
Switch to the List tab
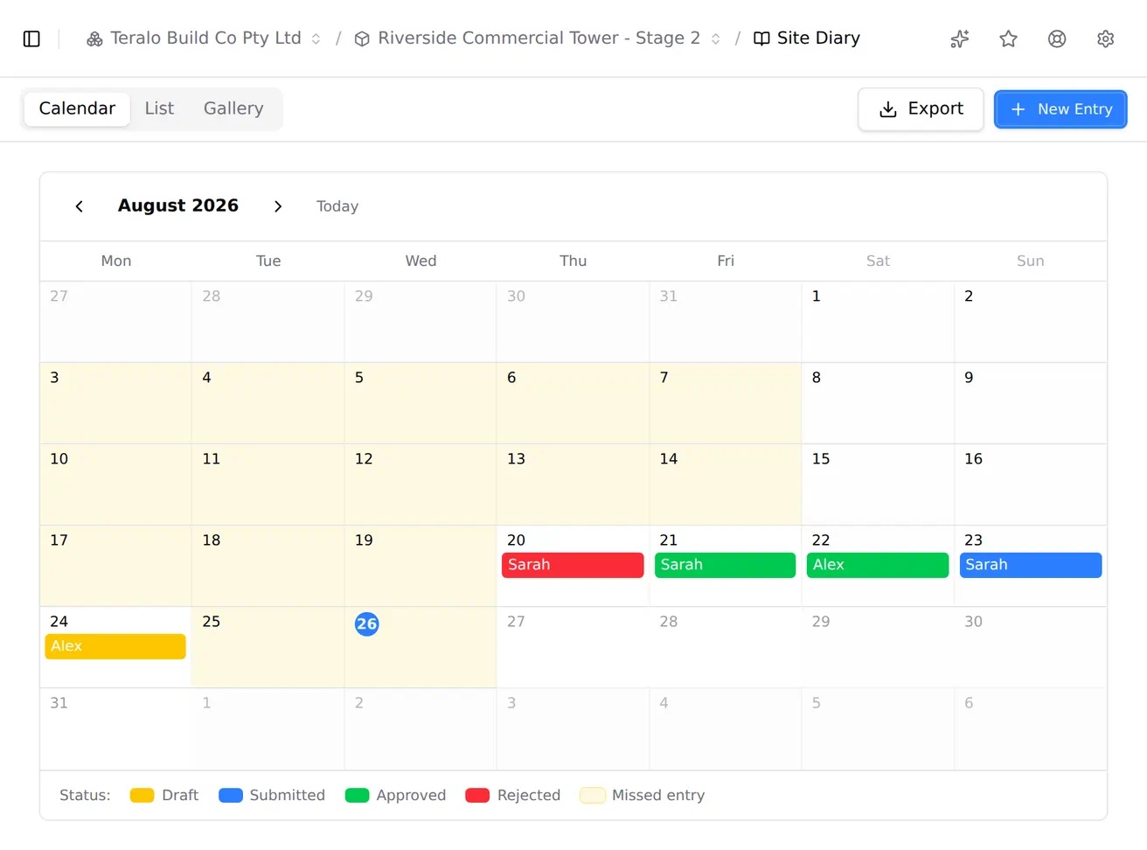tap(159, 108)
